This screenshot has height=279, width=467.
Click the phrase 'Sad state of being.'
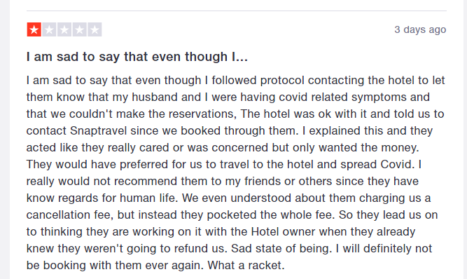click(x=281, y=249)
